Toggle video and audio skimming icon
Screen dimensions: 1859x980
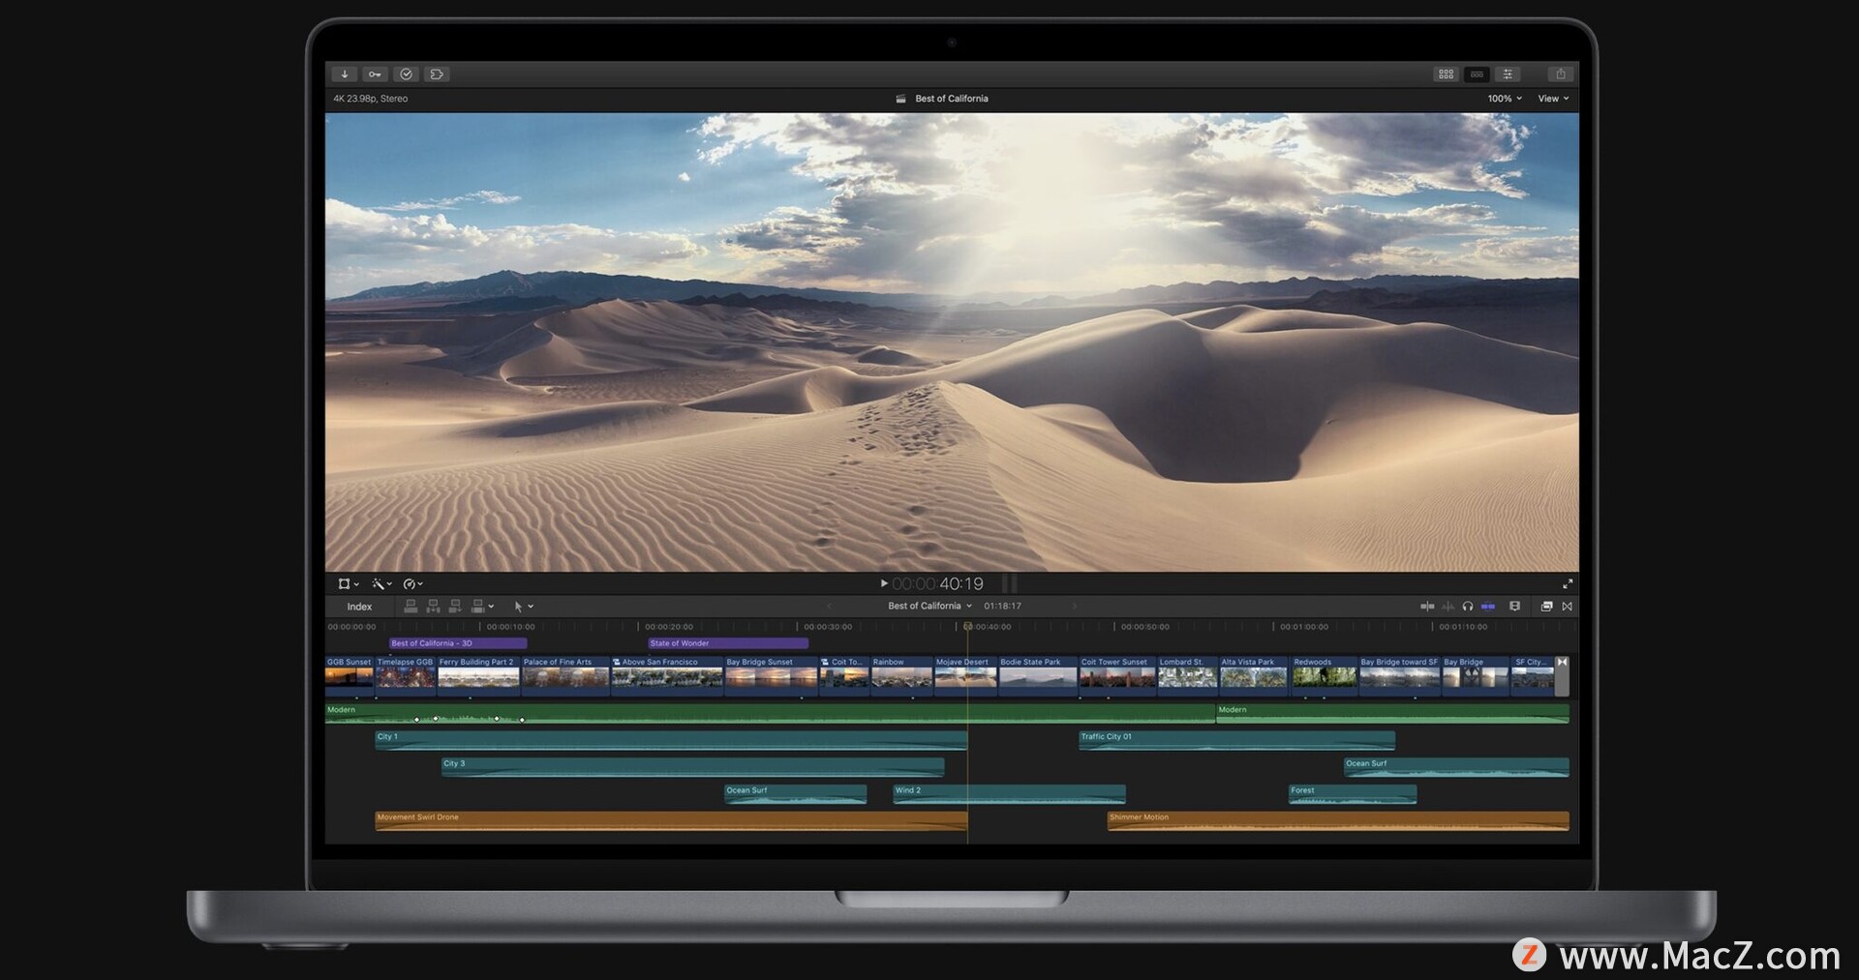[1427, 607]
